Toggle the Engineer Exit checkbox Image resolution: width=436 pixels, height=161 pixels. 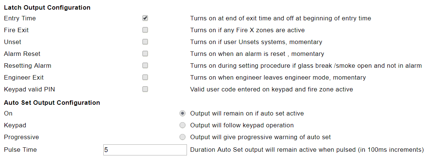[x=145, y=77]
